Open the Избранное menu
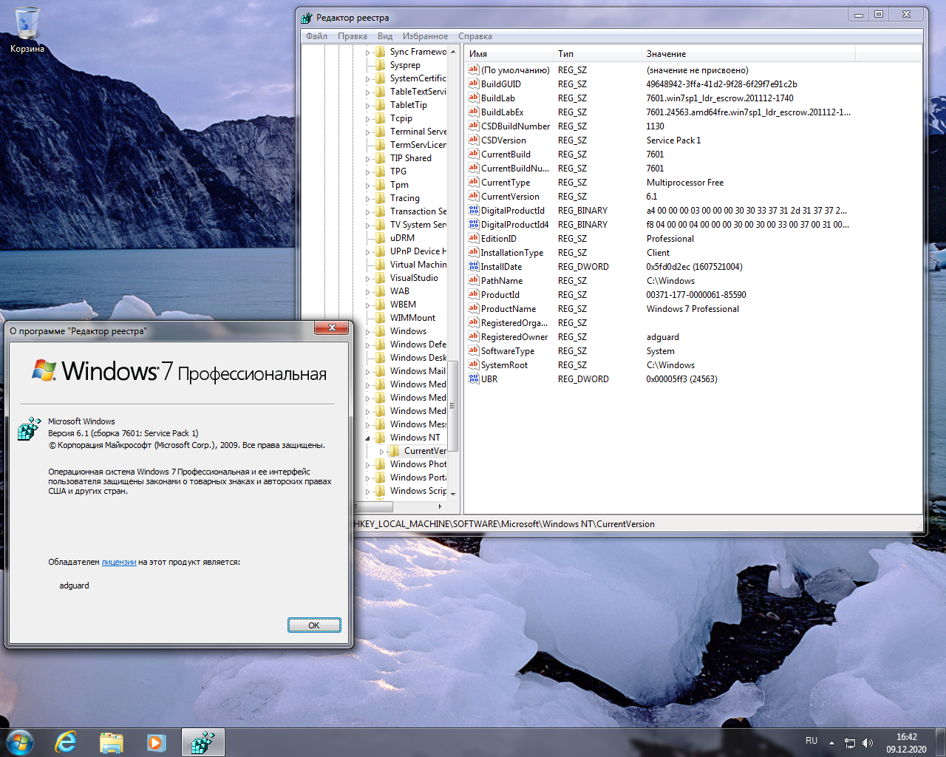 point(425,36)
